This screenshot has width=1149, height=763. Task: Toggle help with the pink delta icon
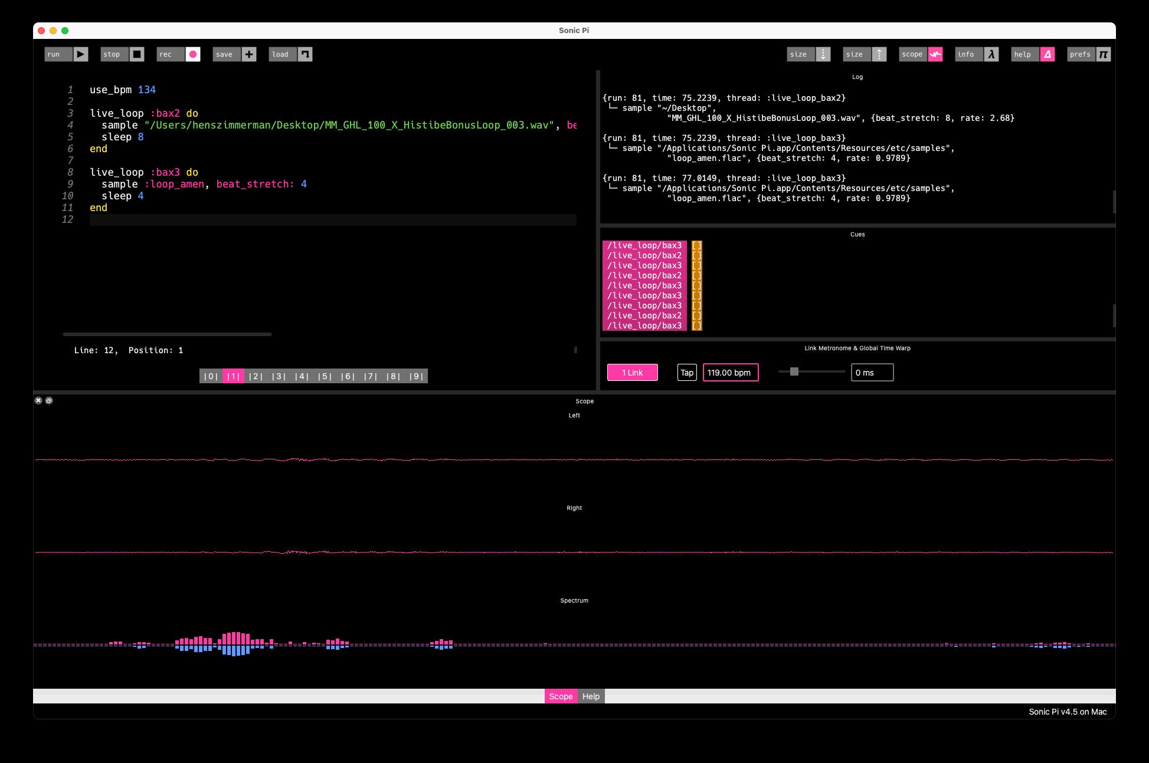pos(1047,54)
